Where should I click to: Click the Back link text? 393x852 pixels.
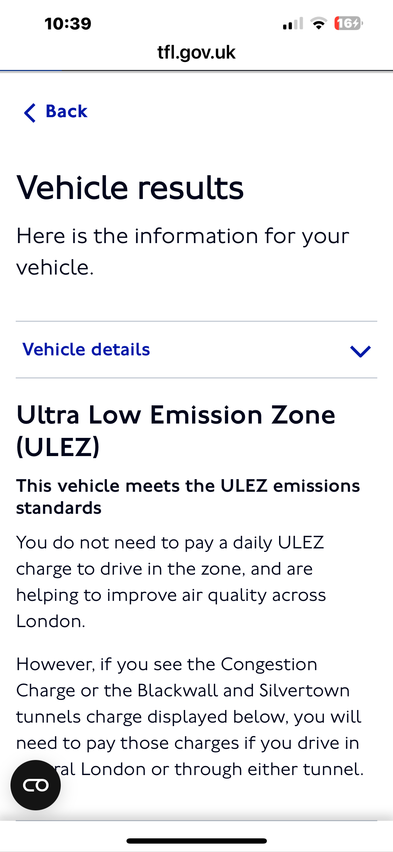pos(66,112)
